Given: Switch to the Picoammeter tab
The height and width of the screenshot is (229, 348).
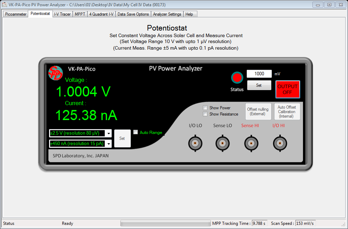Looking at the screenshot, I should tap(16, 14).
